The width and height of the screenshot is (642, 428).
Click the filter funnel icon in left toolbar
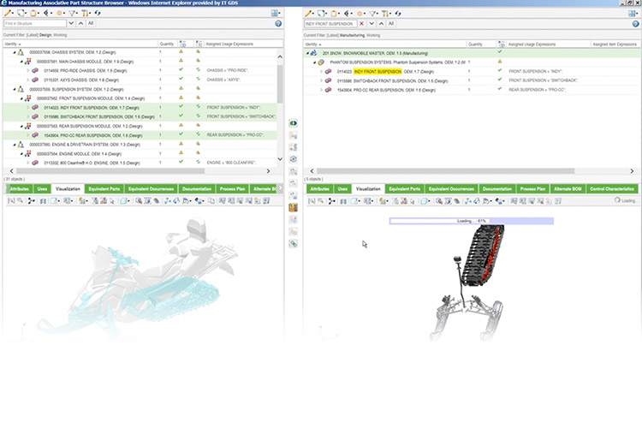(74, 14)
